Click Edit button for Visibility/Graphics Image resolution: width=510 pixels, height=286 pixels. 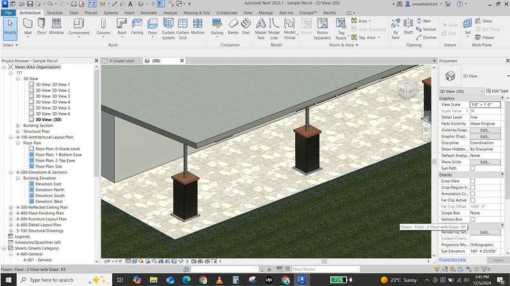coord(484,129)
